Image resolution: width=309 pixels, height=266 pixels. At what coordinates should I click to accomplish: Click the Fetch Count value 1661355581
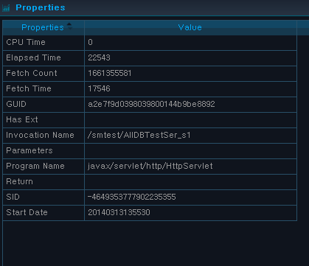tap(110, 73)
